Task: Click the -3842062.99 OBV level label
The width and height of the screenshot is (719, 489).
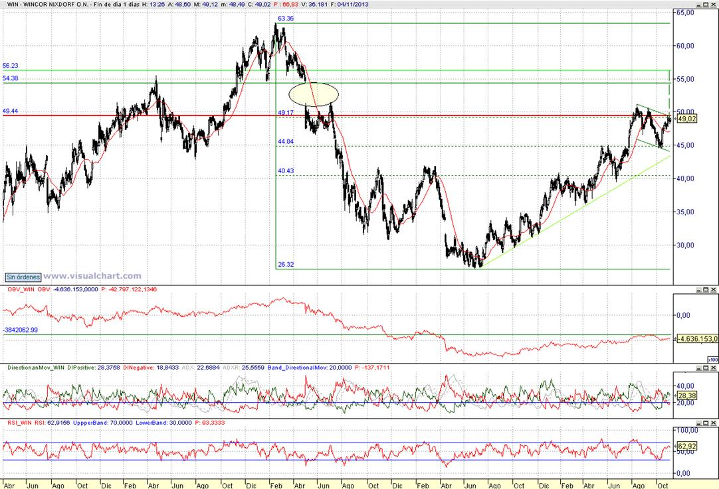Action: [21, 330]
